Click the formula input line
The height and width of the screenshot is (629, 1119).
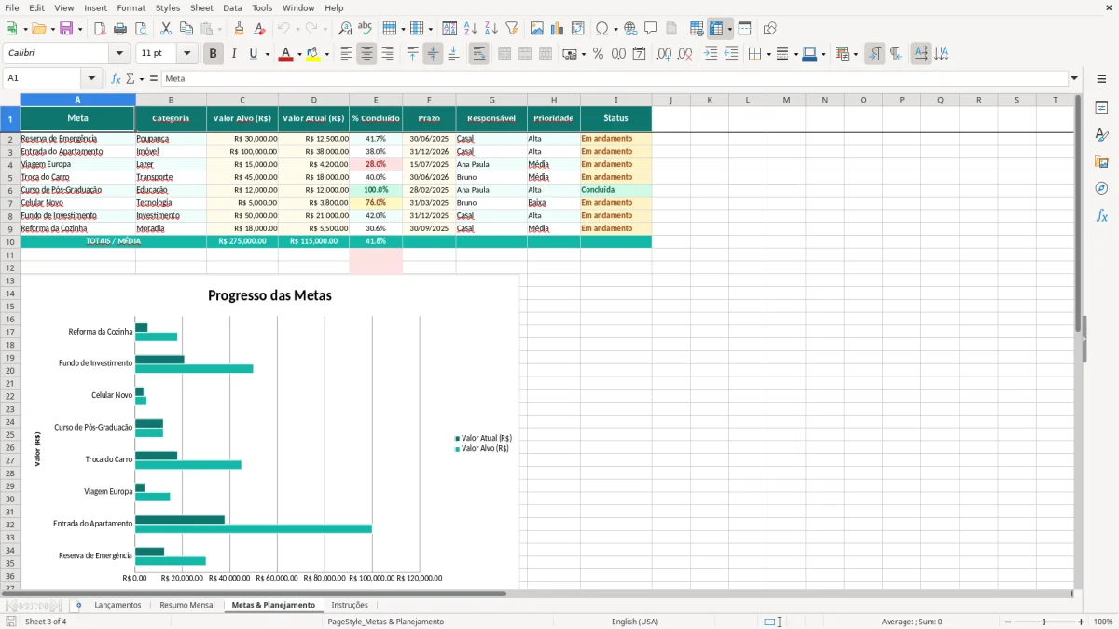pyautogui.click(x=614, y=79)
